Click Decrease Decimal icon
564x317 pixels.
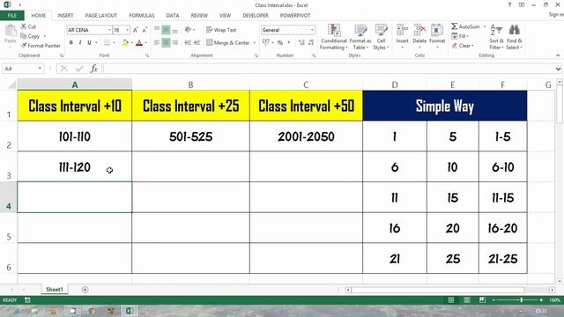coord(311,43)
